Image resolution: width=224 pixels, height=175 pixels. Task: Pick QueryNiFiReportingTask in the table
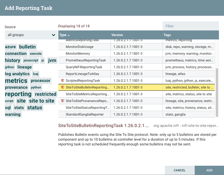click(x=84, y=67)
